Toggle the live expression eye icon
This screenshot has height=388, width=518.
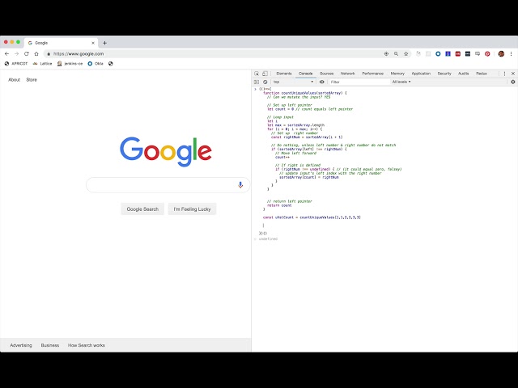[322, 82]
